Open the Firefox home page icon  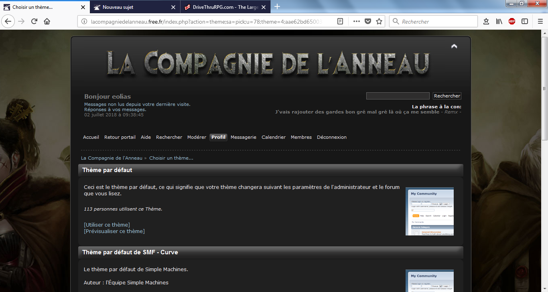pos(47,21)
